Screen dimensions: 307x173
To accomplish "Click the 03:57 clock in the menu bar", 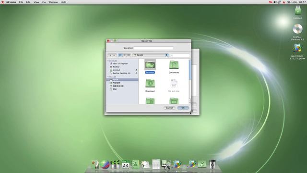I will [302, 2].
